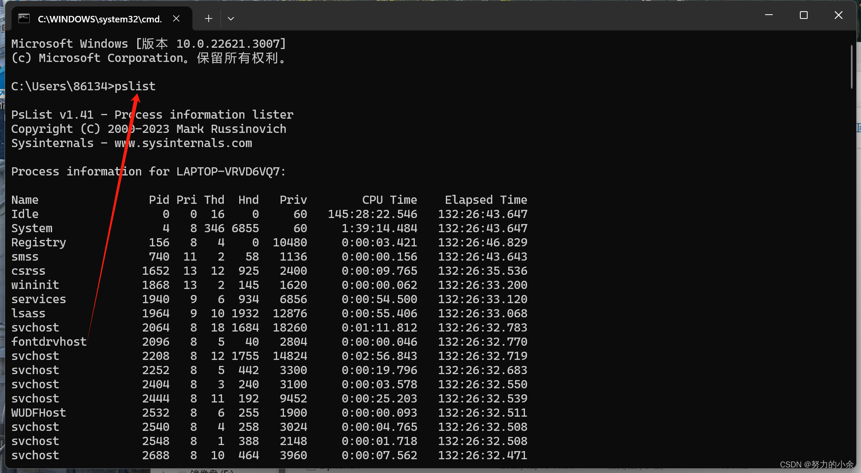Viewport: 861px width, 473px height.
Task: Minimize the terminal window
Action: tap(769, 15)
